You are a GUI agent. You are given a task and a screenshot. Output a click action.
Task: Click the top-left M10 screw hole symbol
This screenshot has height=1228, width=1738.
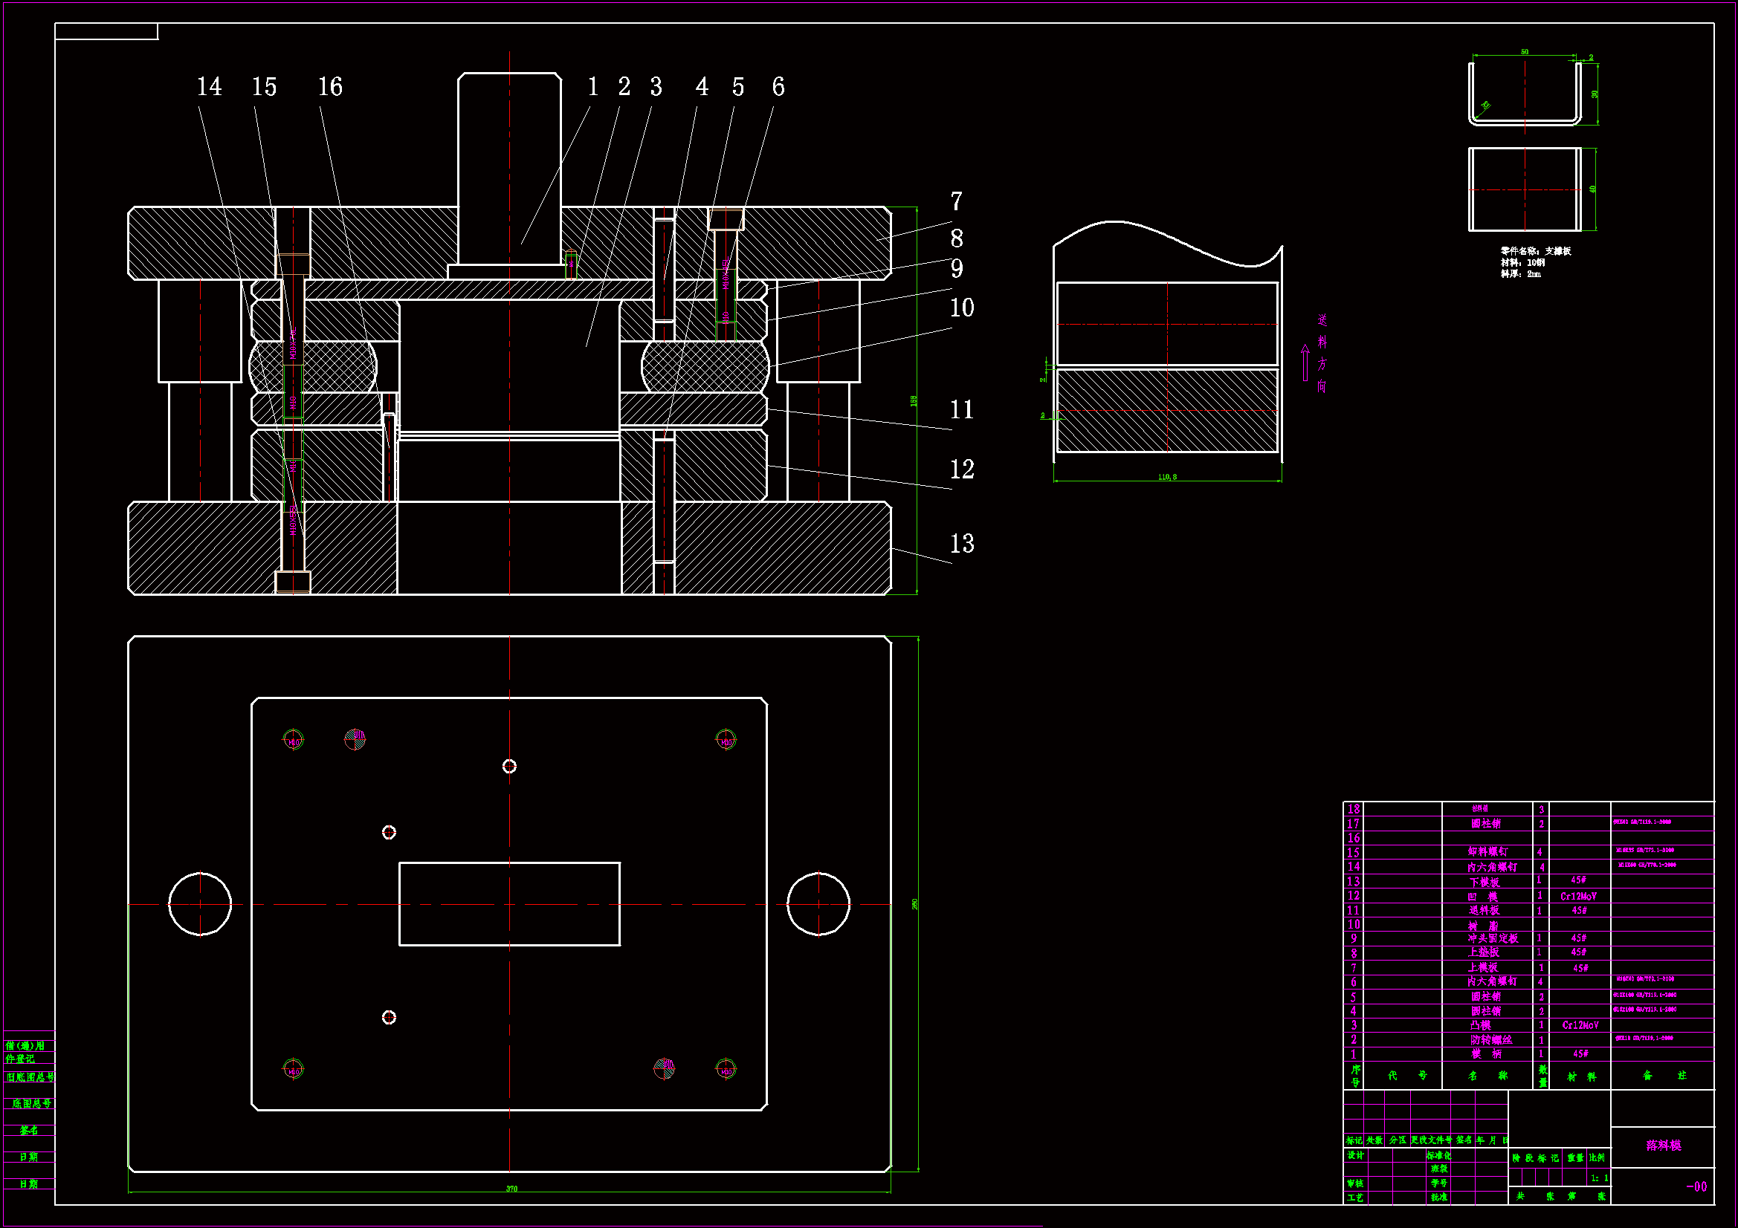click(293, 740)
